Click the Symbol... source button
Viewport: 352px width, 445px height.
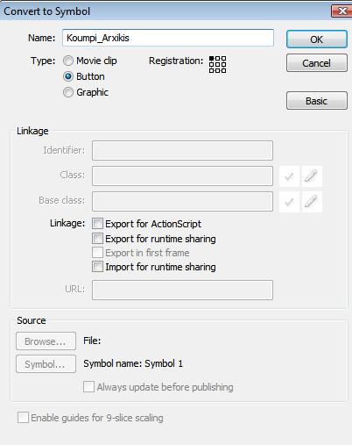(x=46, y=364)
